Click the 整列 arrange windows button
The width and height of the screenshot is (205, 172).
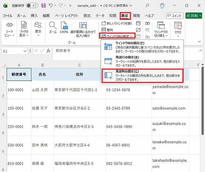107,30
